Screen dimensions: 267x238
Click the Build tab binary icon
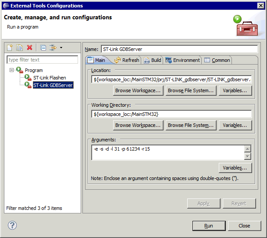click(x=146, y=60)
